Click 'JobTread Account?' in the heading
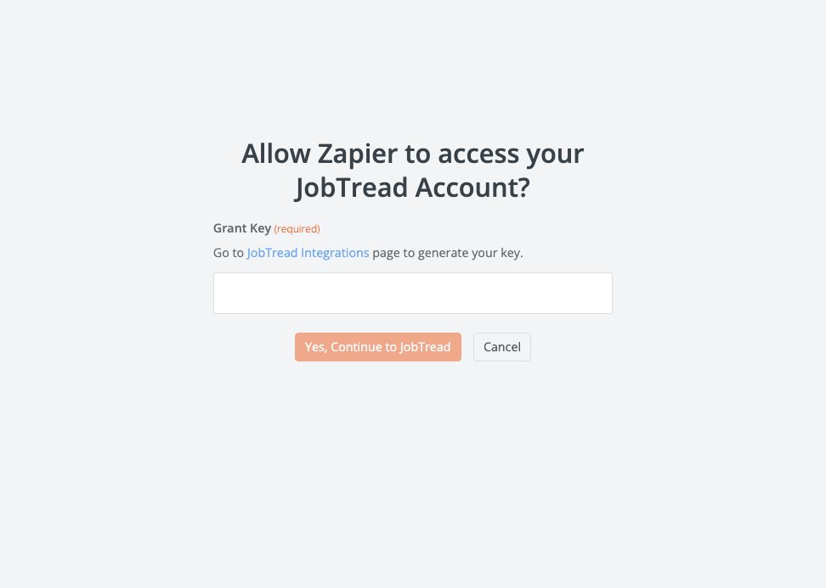 pos(412,188)
